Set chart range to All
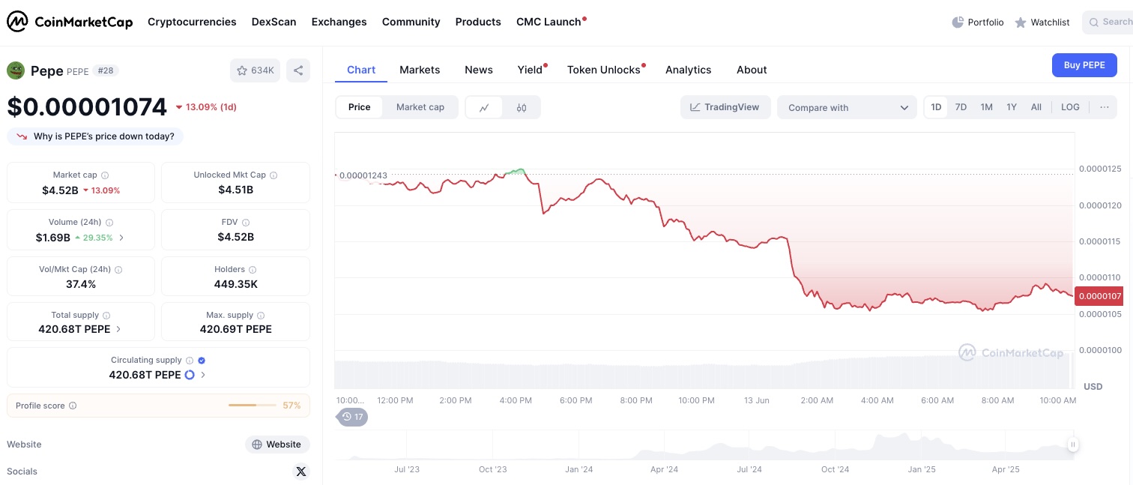 coord(1036,107)
